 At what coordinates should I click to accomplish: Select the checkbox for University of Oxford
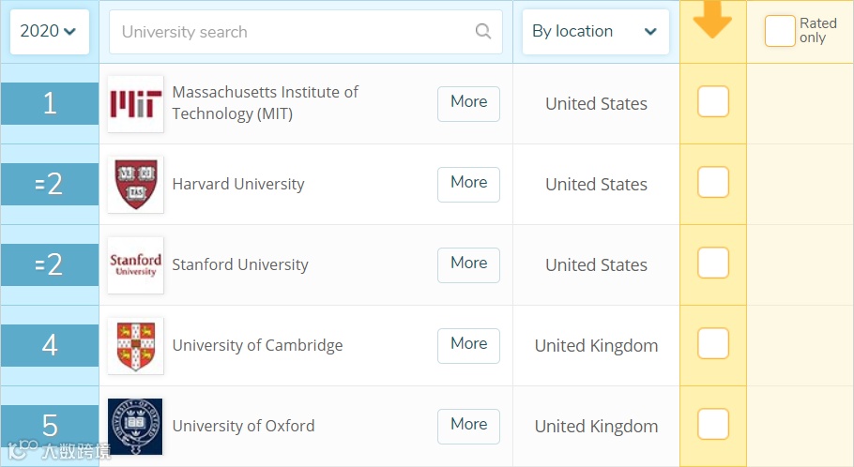[713, 424]
